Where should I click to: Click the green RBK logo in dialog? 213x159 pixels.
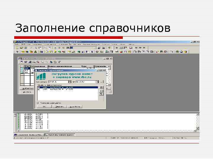coord(41,76)
